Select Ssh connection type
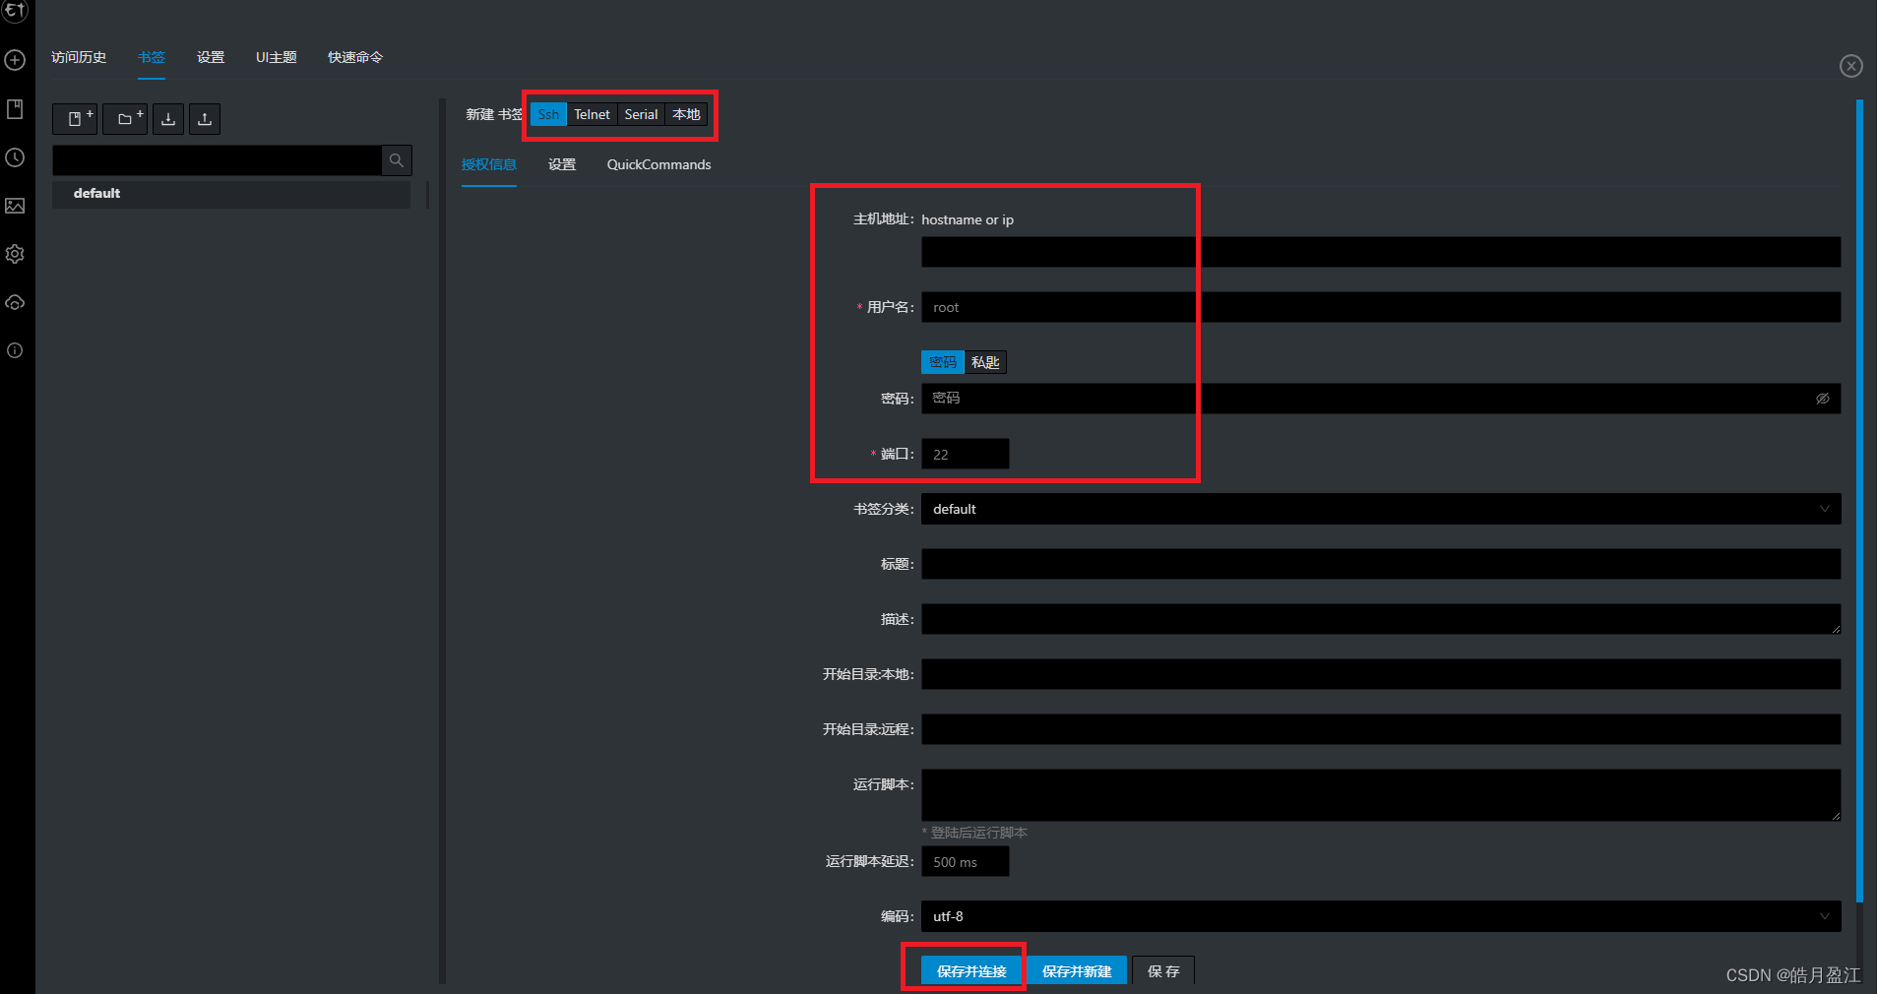 (x=548, y=114)
